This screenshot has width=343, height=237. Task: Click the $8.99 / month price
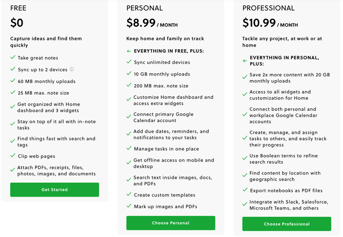152,23
